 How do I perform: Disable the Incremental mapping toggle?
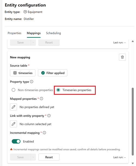coord(16,141)
